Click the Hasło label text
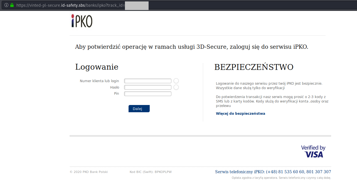 [x=114, y=87]
